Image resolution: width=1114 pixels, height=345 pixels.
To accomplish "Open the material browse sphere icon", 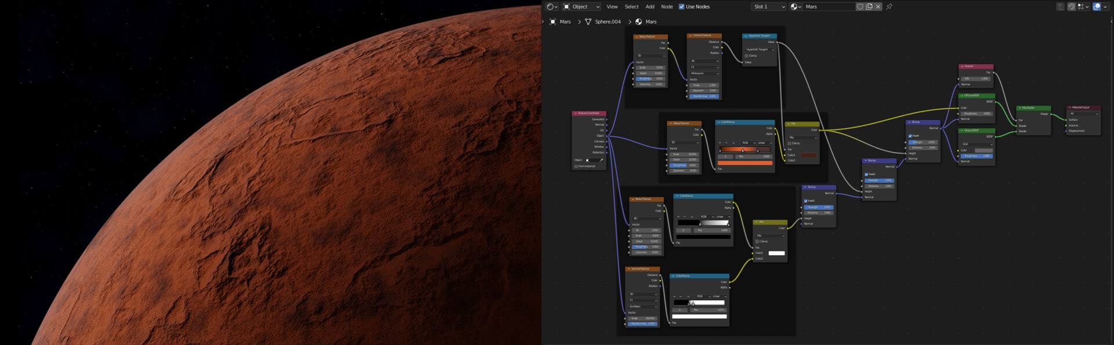I will 795,7.
